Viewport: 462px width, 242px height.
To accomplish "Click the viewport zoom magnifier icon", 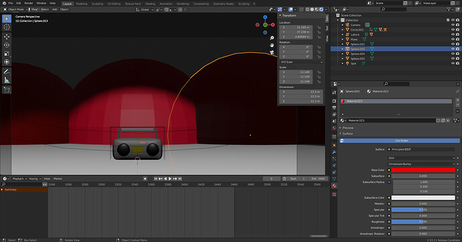I will click(272, 38).
